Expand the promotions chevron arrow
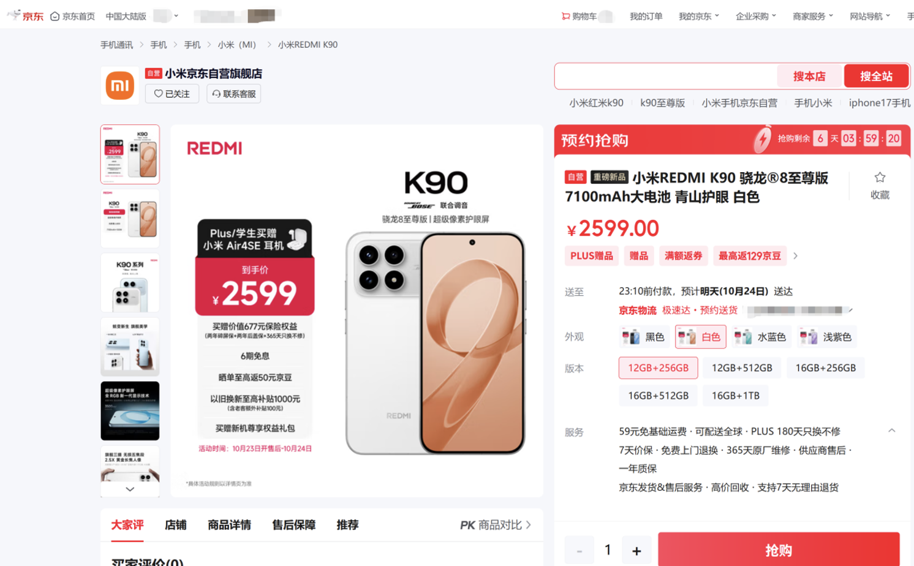 [796, 256]
